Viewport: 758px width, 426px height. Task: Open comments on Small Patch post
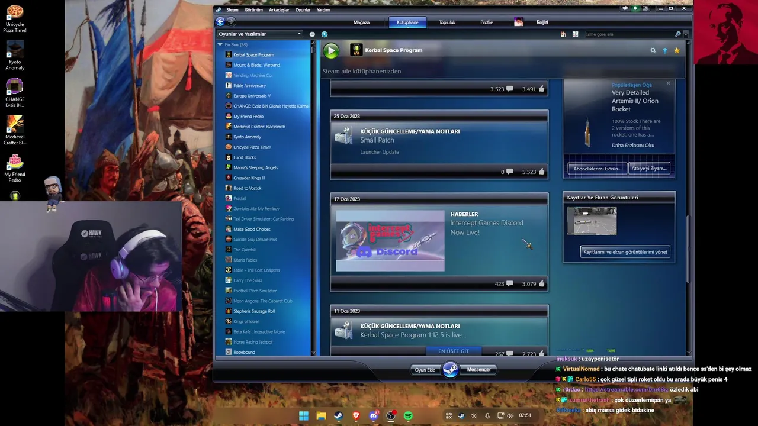[x=509, y=172]
